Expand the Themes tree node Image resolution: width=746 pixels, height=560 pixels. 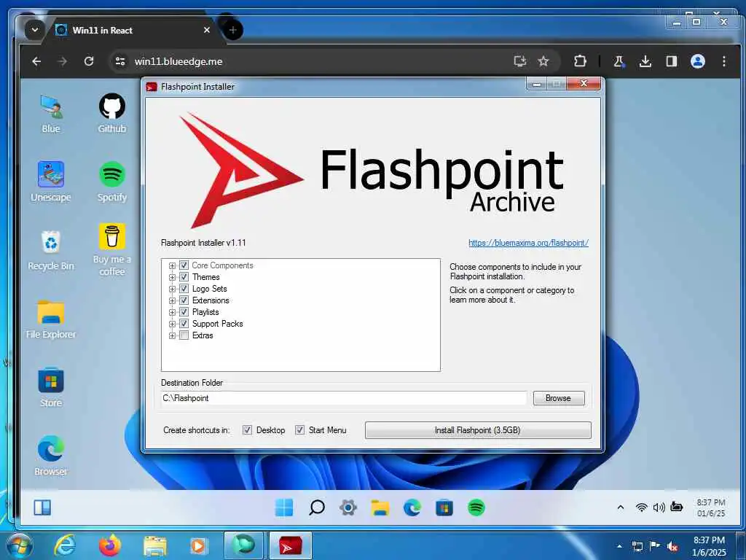pos(172,277)
